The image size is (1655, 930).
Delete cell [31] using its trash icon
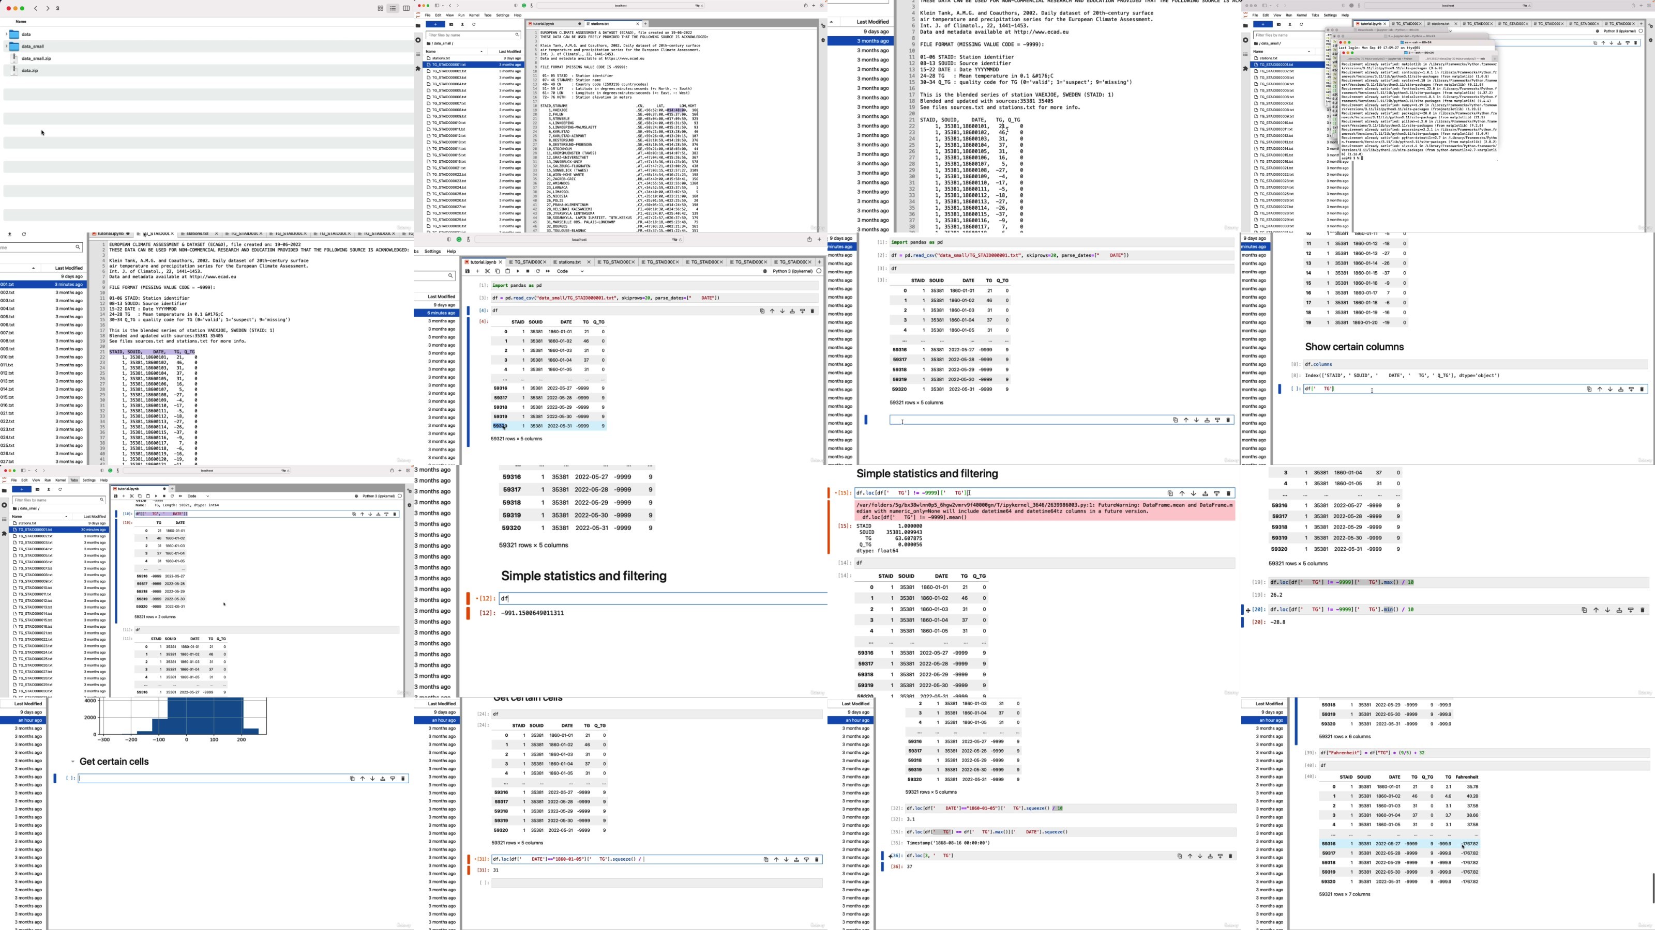click(x=817, y=859)
